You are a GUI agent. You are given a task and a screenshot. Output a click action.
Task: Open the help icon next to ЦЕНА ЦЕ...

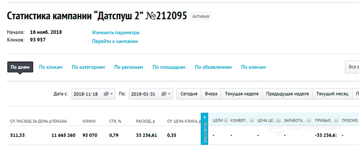point(278,120)
